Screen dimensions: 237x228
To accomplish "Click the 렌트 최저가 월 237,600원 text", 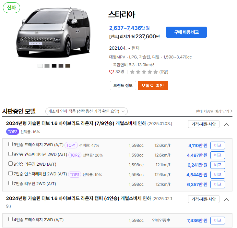I will pyautogui.click(x=134, y=36).
